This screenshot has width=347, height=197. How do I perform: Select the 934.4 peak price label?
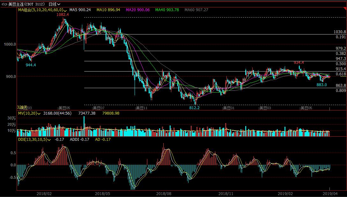point(299,63)
